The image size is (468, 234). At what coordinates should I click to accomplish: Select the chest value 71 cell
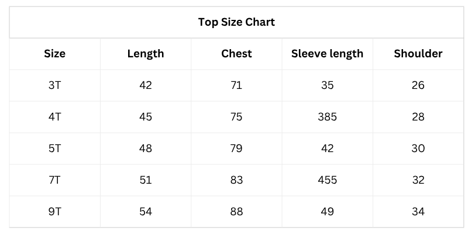236,85
